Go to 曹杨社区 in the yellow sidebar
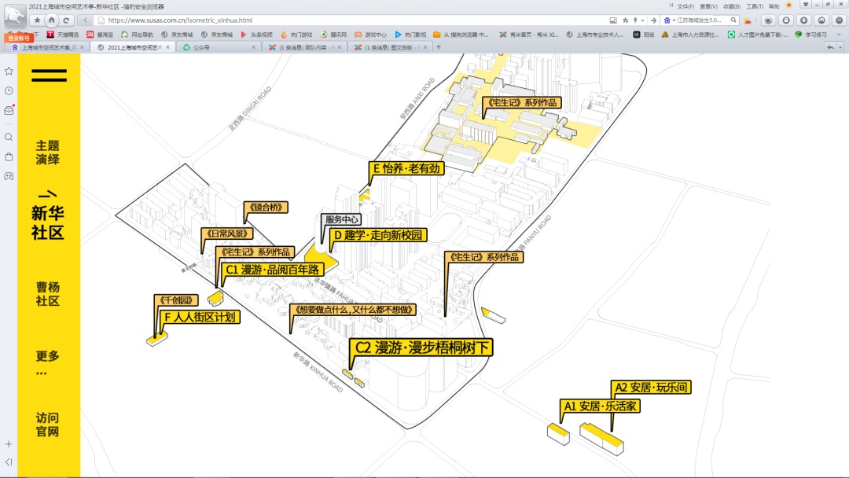This screenshot has height=478, width=849. coord(47,294)
